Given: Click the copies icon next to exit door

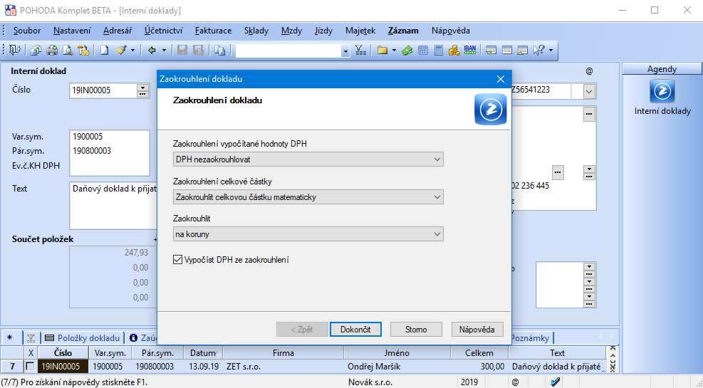Looking at the screenshot, I should pos(36,51).
